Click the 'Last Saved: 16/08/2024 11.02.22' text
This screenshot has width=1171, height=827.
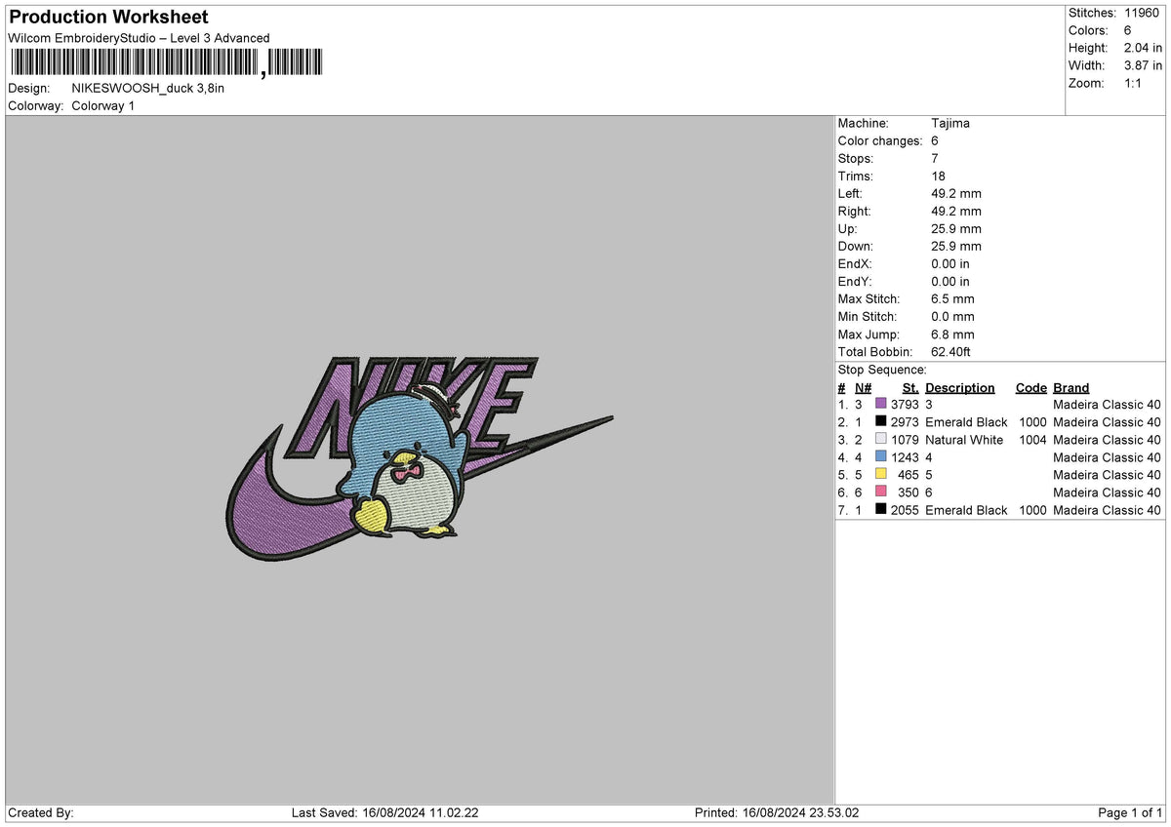tap(384, 812)
